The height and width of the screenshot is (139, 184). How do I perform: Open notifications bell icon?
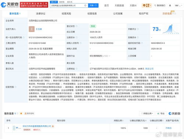170,6
